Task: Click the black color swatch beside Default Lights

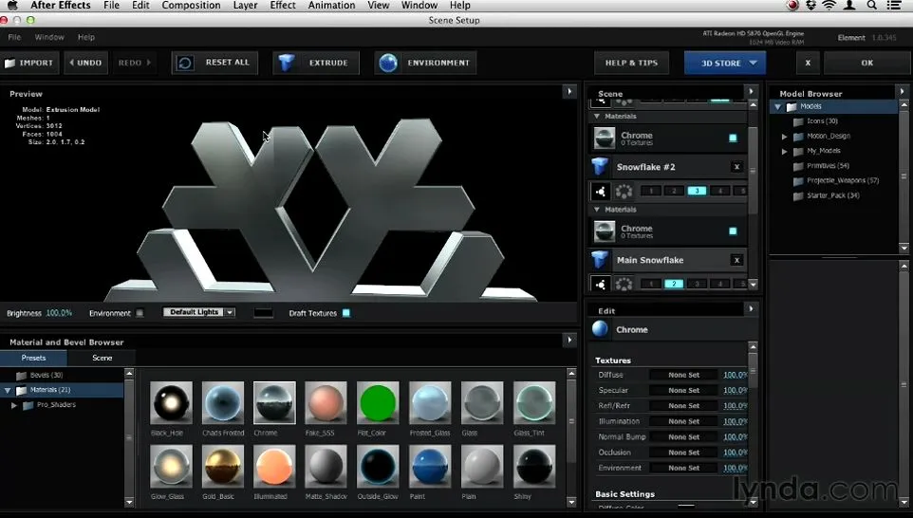Action: pos(263,313)
